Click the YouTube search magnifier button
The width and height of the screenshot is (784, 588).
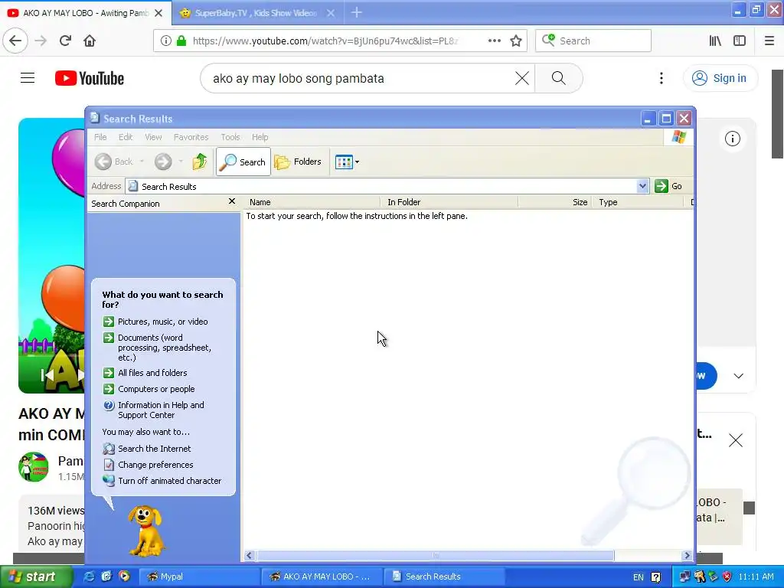(559, 78)
